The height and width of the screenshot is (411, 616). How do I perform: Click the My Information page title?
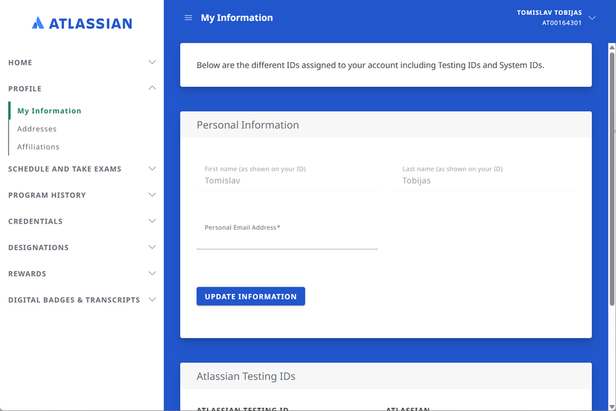point(237,18)
